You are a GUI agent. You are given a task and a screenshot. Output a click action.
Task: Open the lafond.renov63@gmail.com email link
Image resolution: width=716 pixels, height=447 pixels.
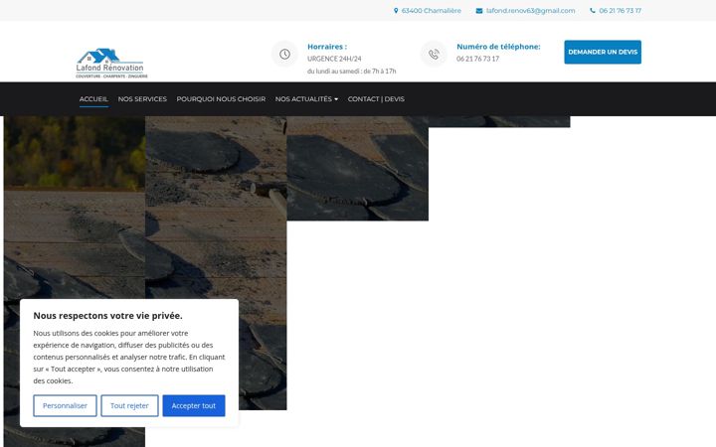pos(531,11)
